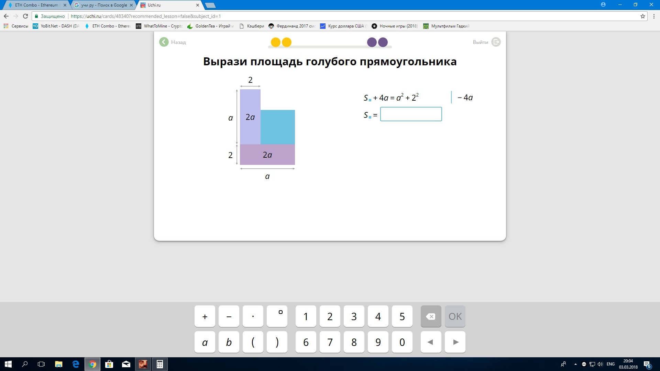Open Calculator from the taskbar
660x371 pixels.
(x=160, y=364)
